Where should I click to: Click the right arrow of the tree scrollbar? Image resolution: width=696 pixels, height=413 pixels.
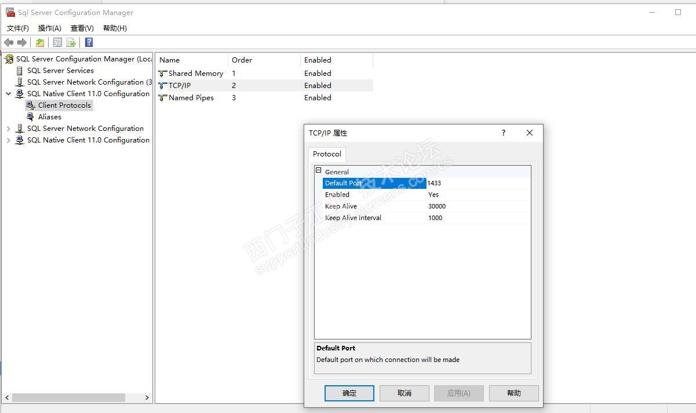147,397
